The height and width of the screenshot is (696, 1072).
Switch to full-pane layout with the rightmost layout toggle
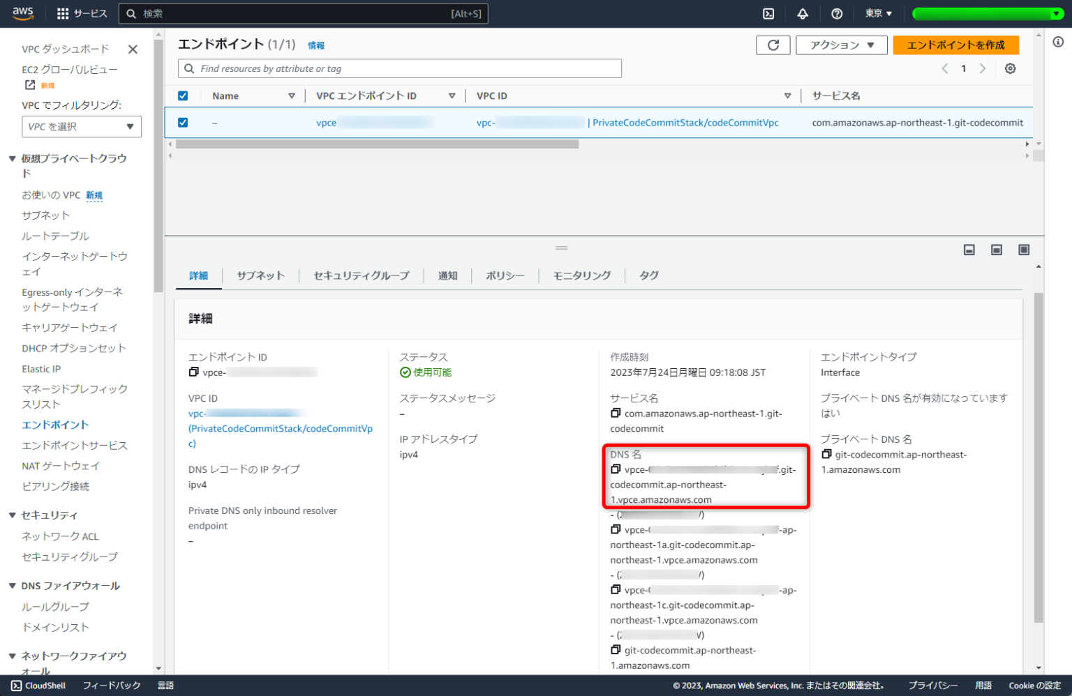click(1024, 249)
